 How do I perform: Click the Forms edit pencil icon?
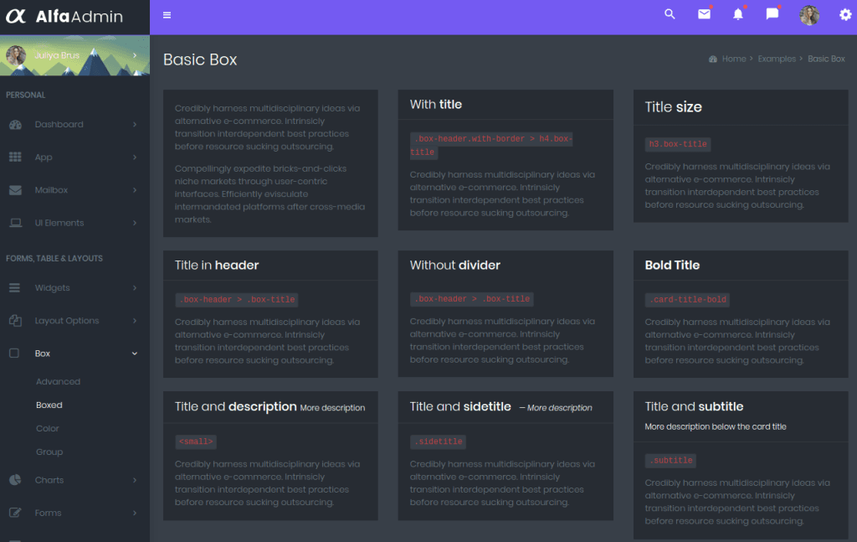click(x=15, y=513)
